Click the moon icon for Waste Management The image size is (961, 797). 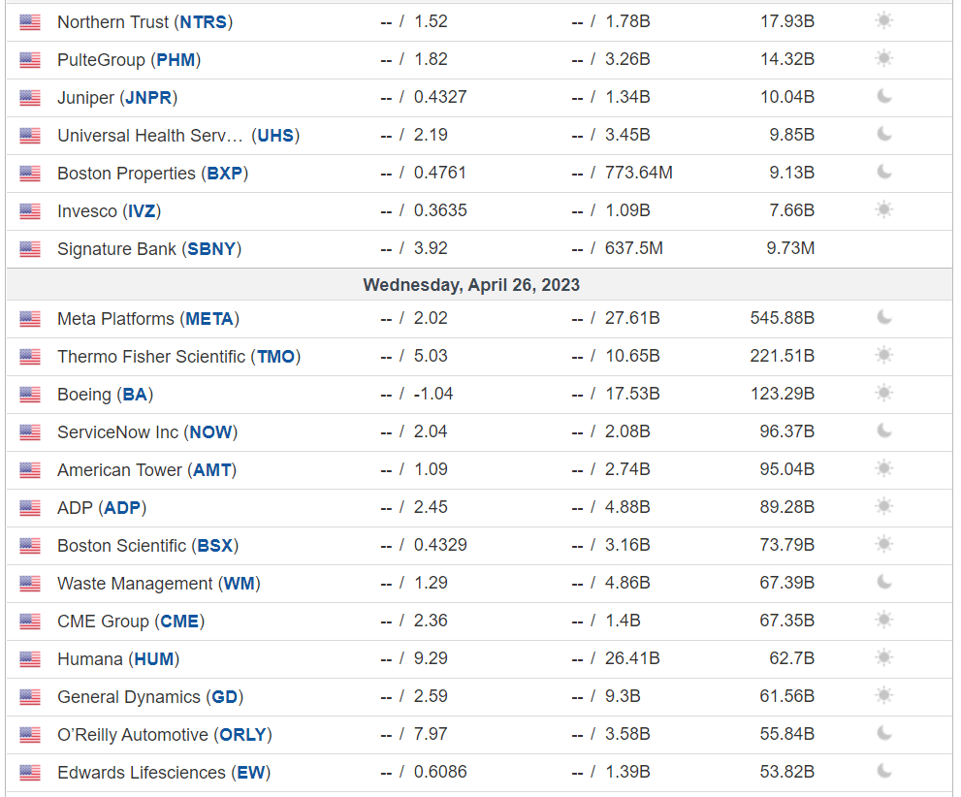coord(883,582)
